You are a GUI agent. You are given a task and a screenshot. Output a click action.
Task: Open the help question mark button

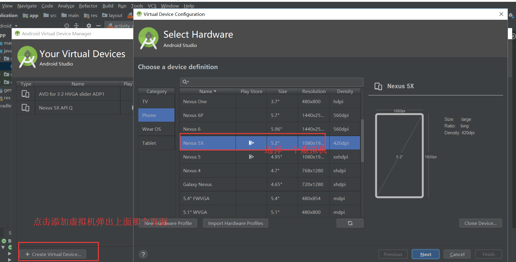pyautogui.click(x=143, y=254)
